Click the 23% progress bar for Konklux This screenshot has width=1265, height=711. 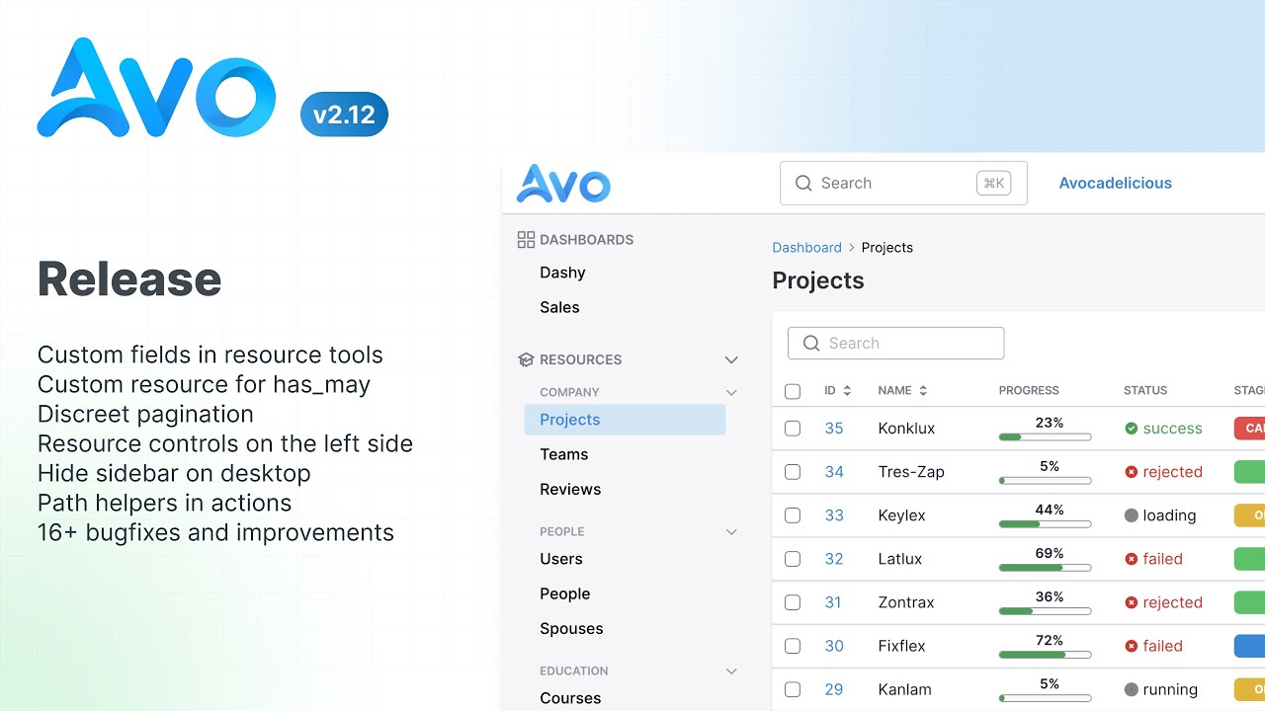[1046, 436]
